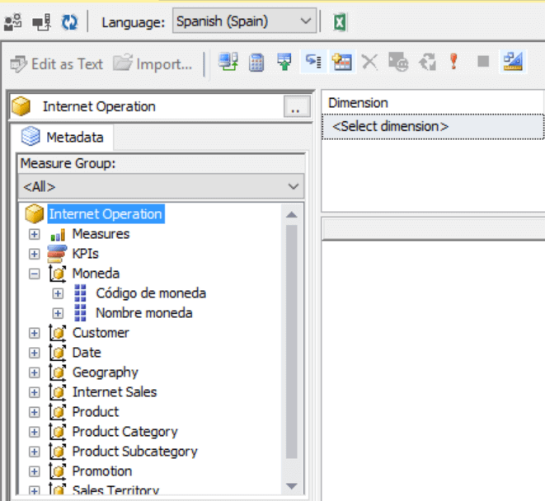This screenshot has width=545, height=501.
Task: Toggle the Show Empty Cells icon
Action: tap(313, 62)
